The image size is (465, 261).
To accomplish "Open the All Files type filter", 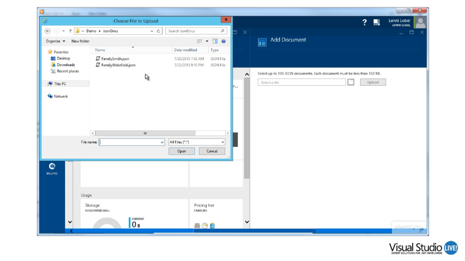I will tap(197, 142).
